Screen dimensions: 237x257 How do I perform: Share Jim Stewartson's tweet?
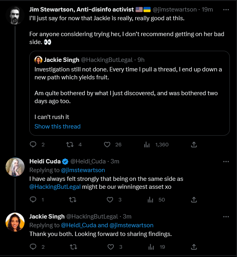[x=194, y=144]
